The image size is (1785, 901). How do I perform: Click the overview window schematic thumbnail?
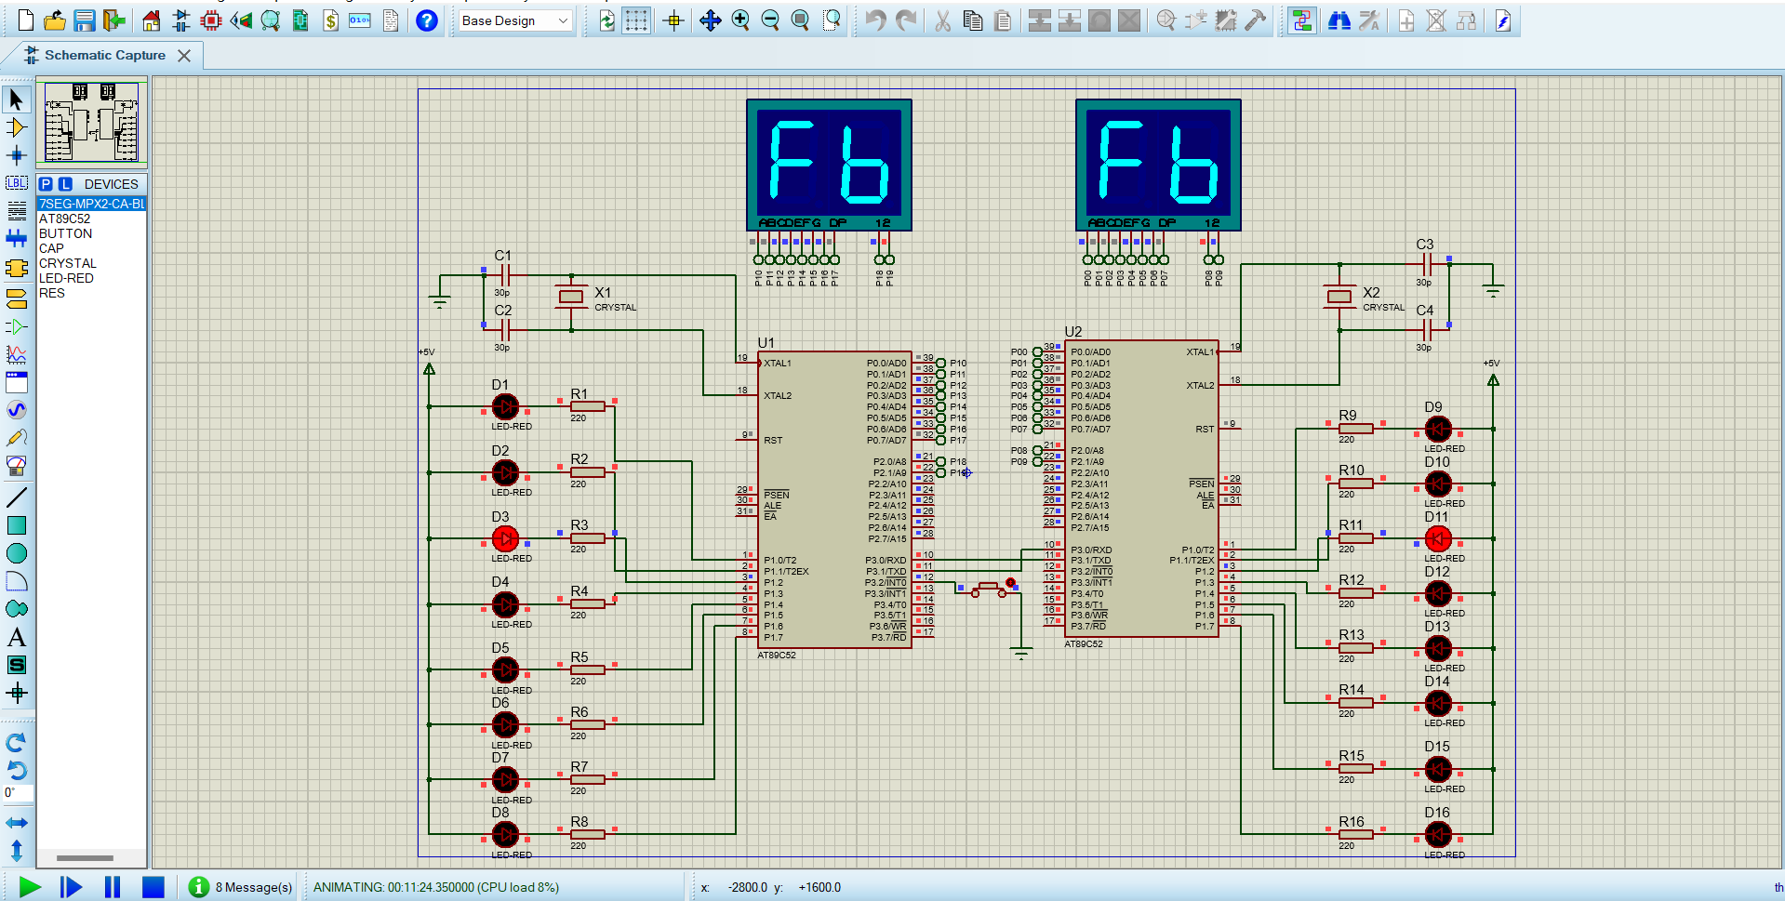pos(92,122)
